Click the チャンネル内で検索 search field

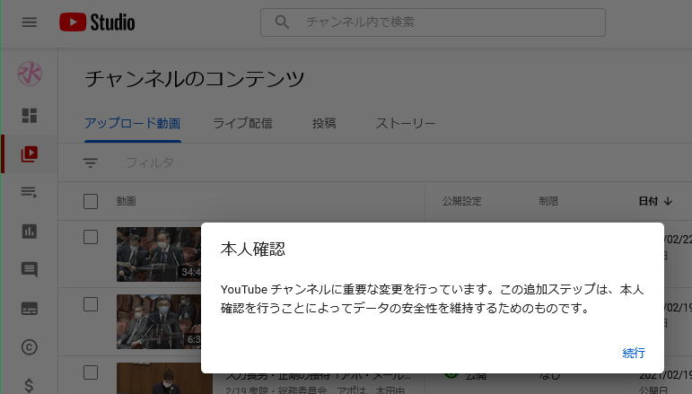coord(433,22)
